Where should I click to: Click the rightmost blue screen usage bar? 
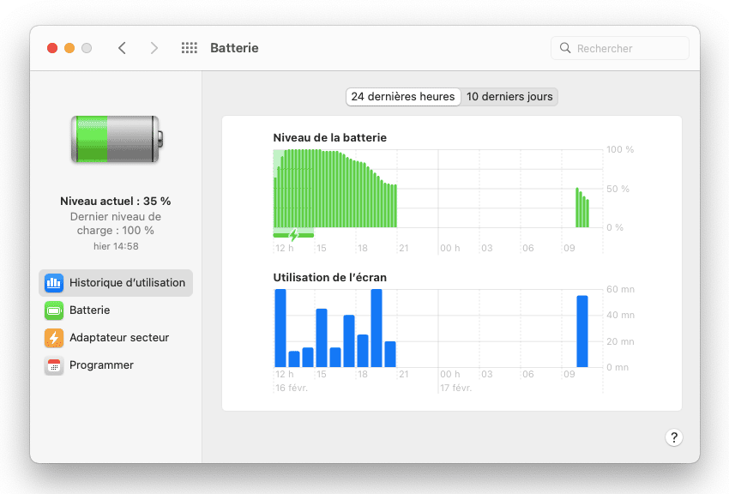coord(582,331)
